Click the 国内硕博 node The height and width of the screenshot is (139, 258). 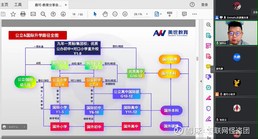[x=170, y=60]
